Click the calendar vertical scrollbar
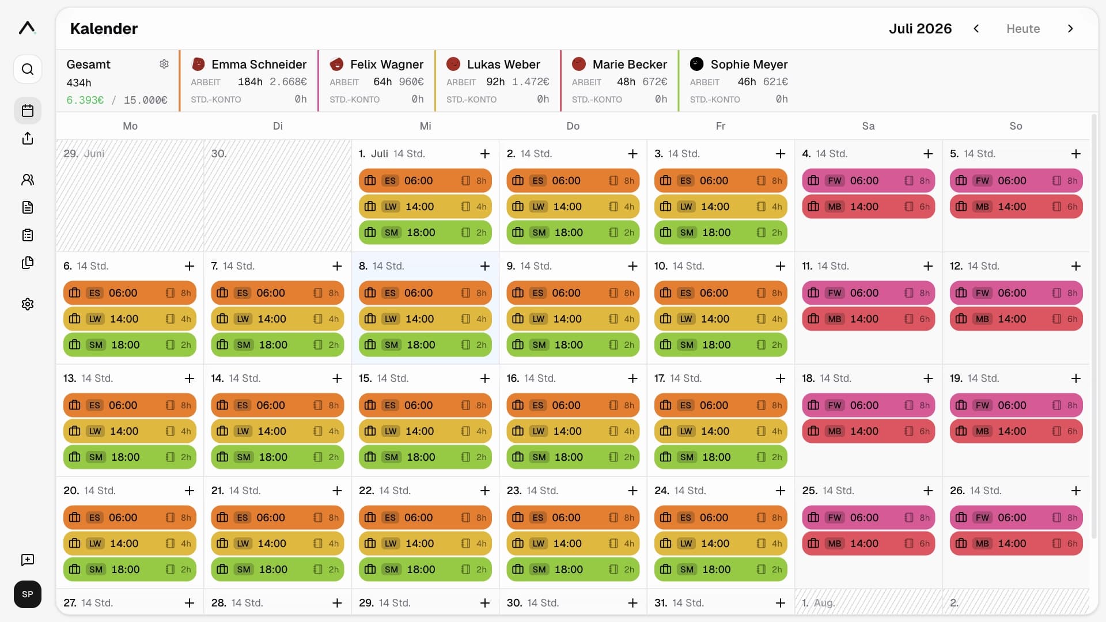The image size is (1106, 622). click(x=1094, y=326)
